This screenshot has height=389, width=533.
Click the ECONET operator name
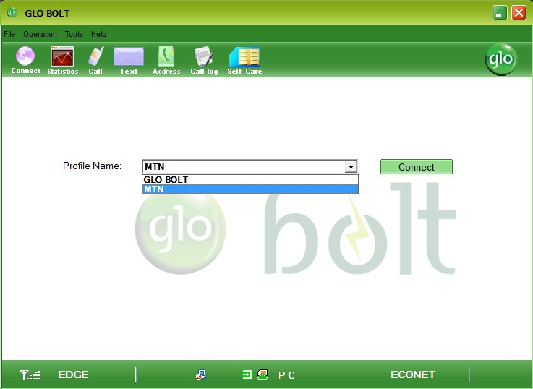point(413,375)
